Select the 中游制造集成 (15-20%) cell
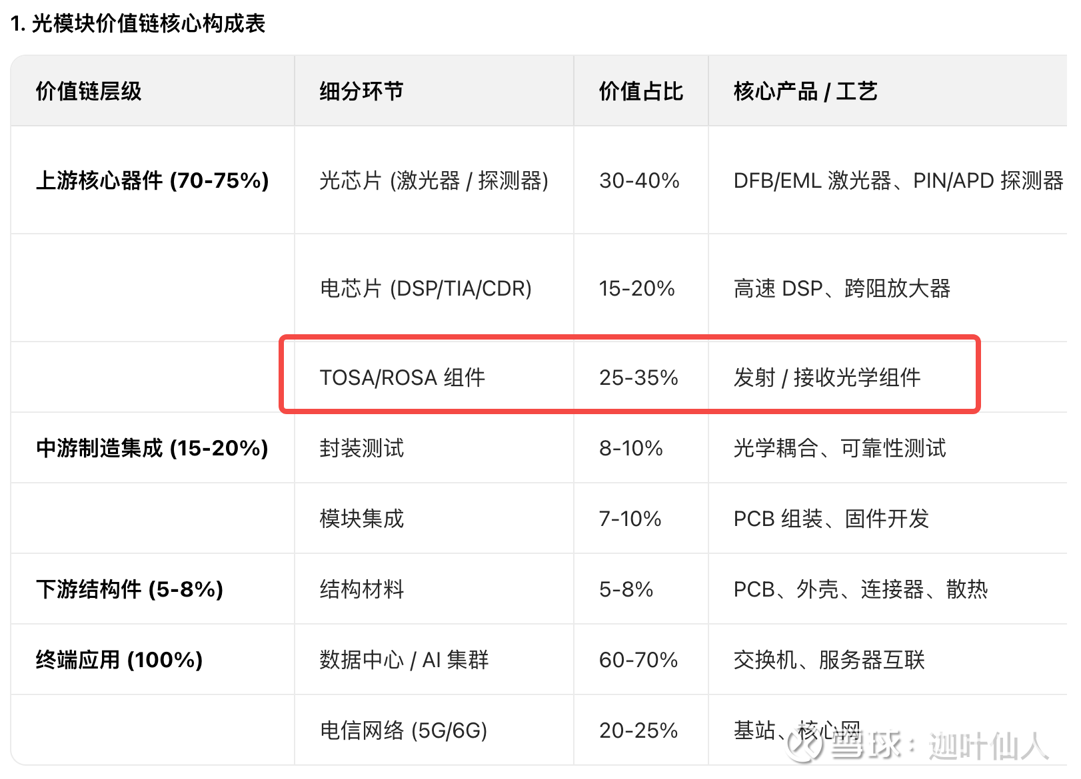Viewport: 1081px width, 779px height. point(152,448)
